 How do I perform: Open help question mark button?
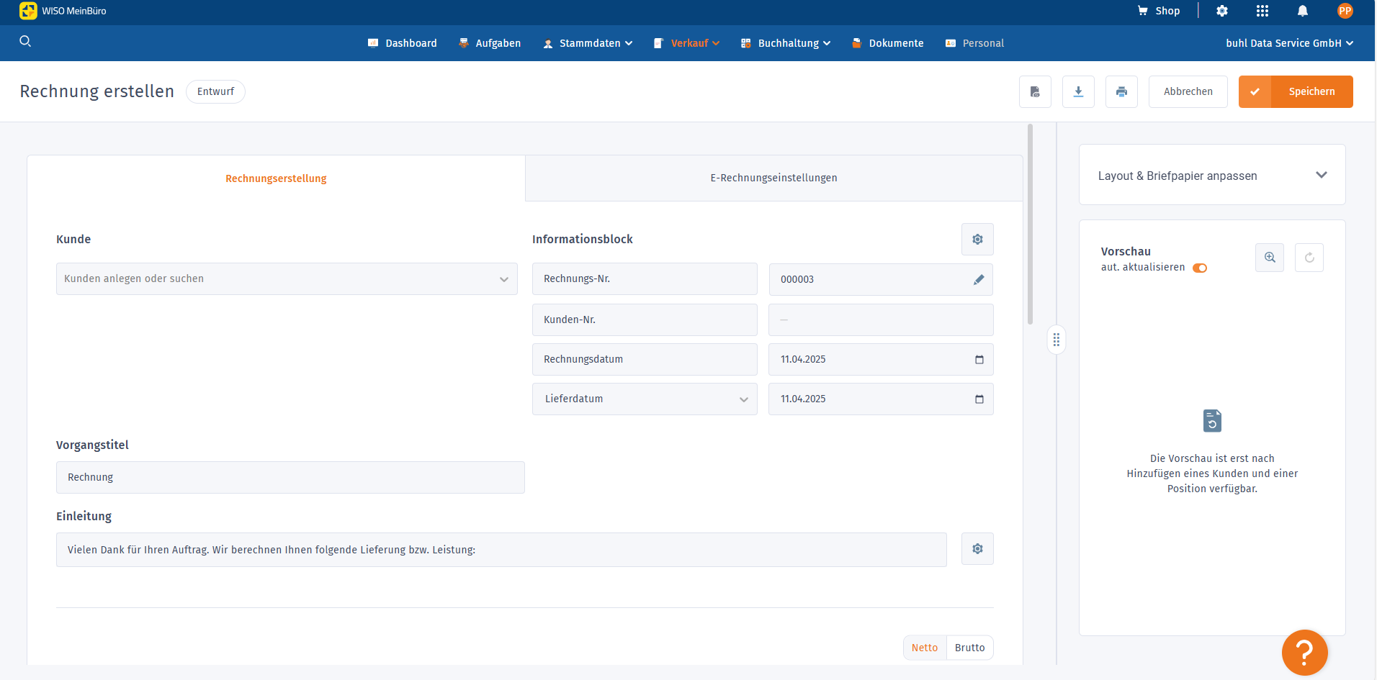click(1304, 653)
